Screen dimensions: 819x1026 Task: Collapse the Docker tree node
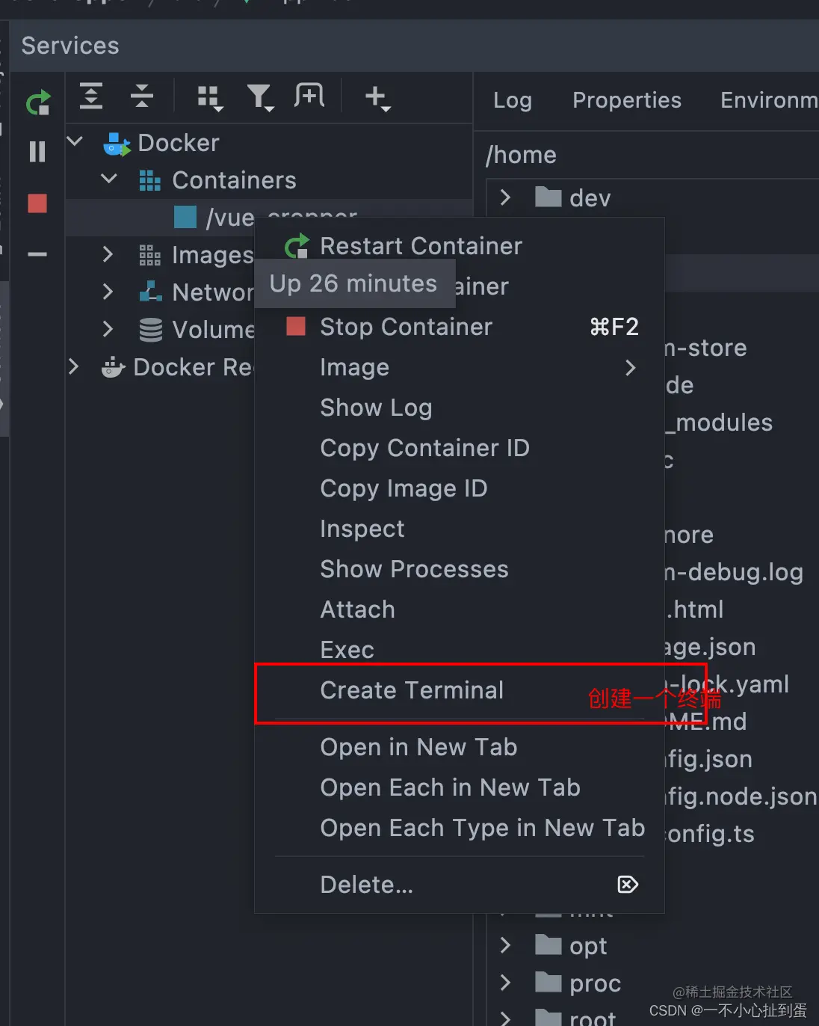tap(75, 141)
